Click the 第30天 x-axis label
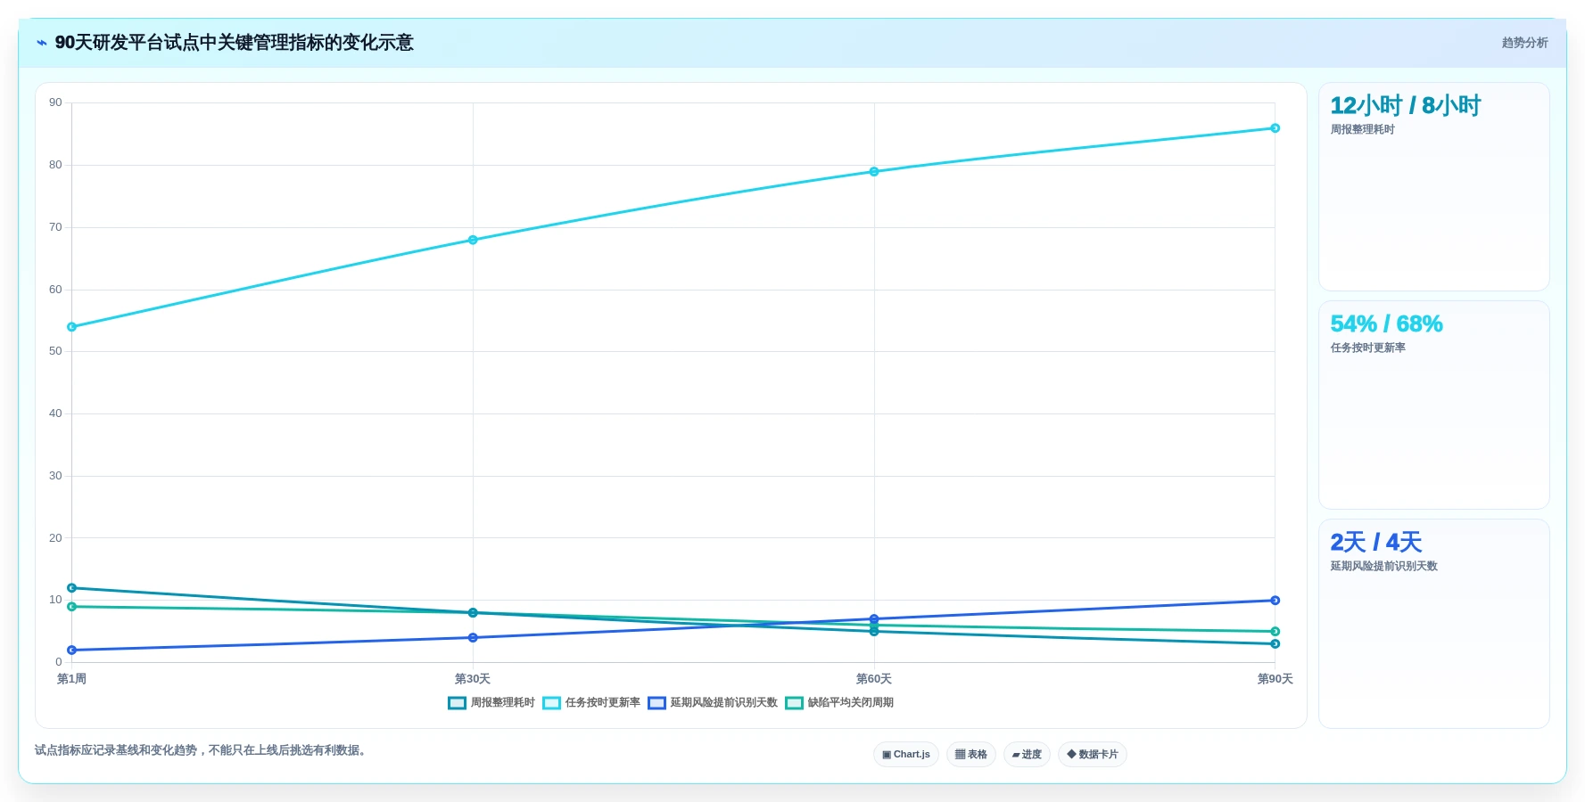The width and height of the screenshot is (1585, 802). click(x=473, y=679)
